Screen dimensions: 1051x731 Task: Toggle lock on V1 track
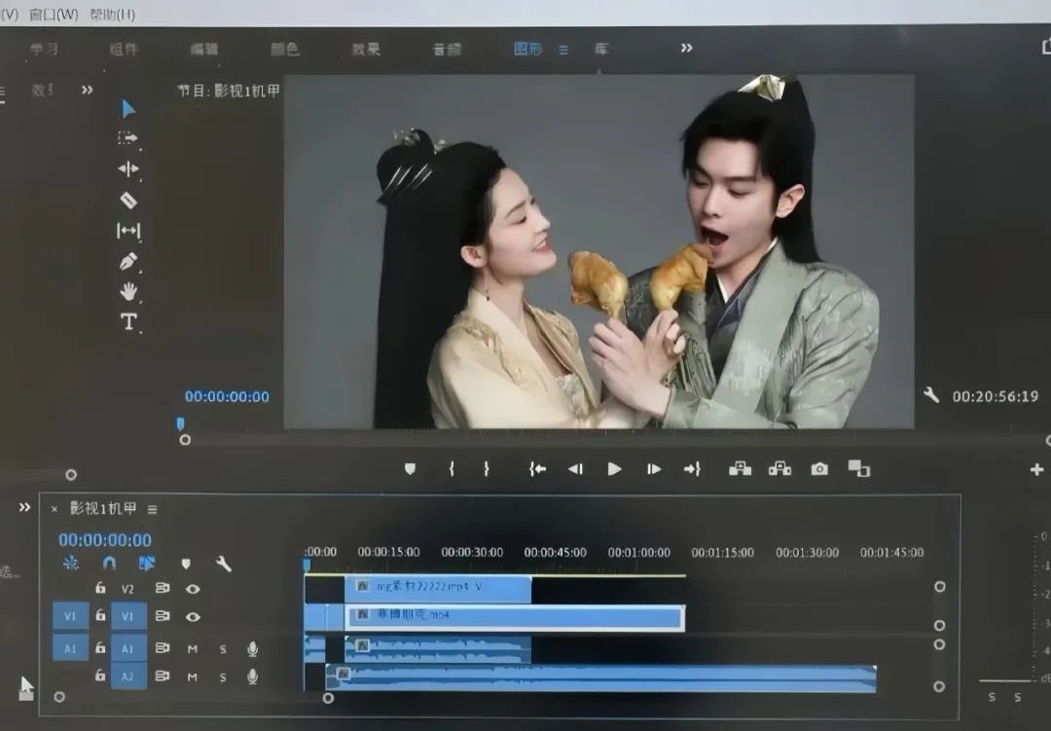pyautogui.click(x=100, y=614)
